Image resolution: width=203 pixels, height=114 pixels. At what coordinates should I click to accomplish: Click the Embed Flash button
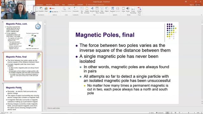click(139, 10)
